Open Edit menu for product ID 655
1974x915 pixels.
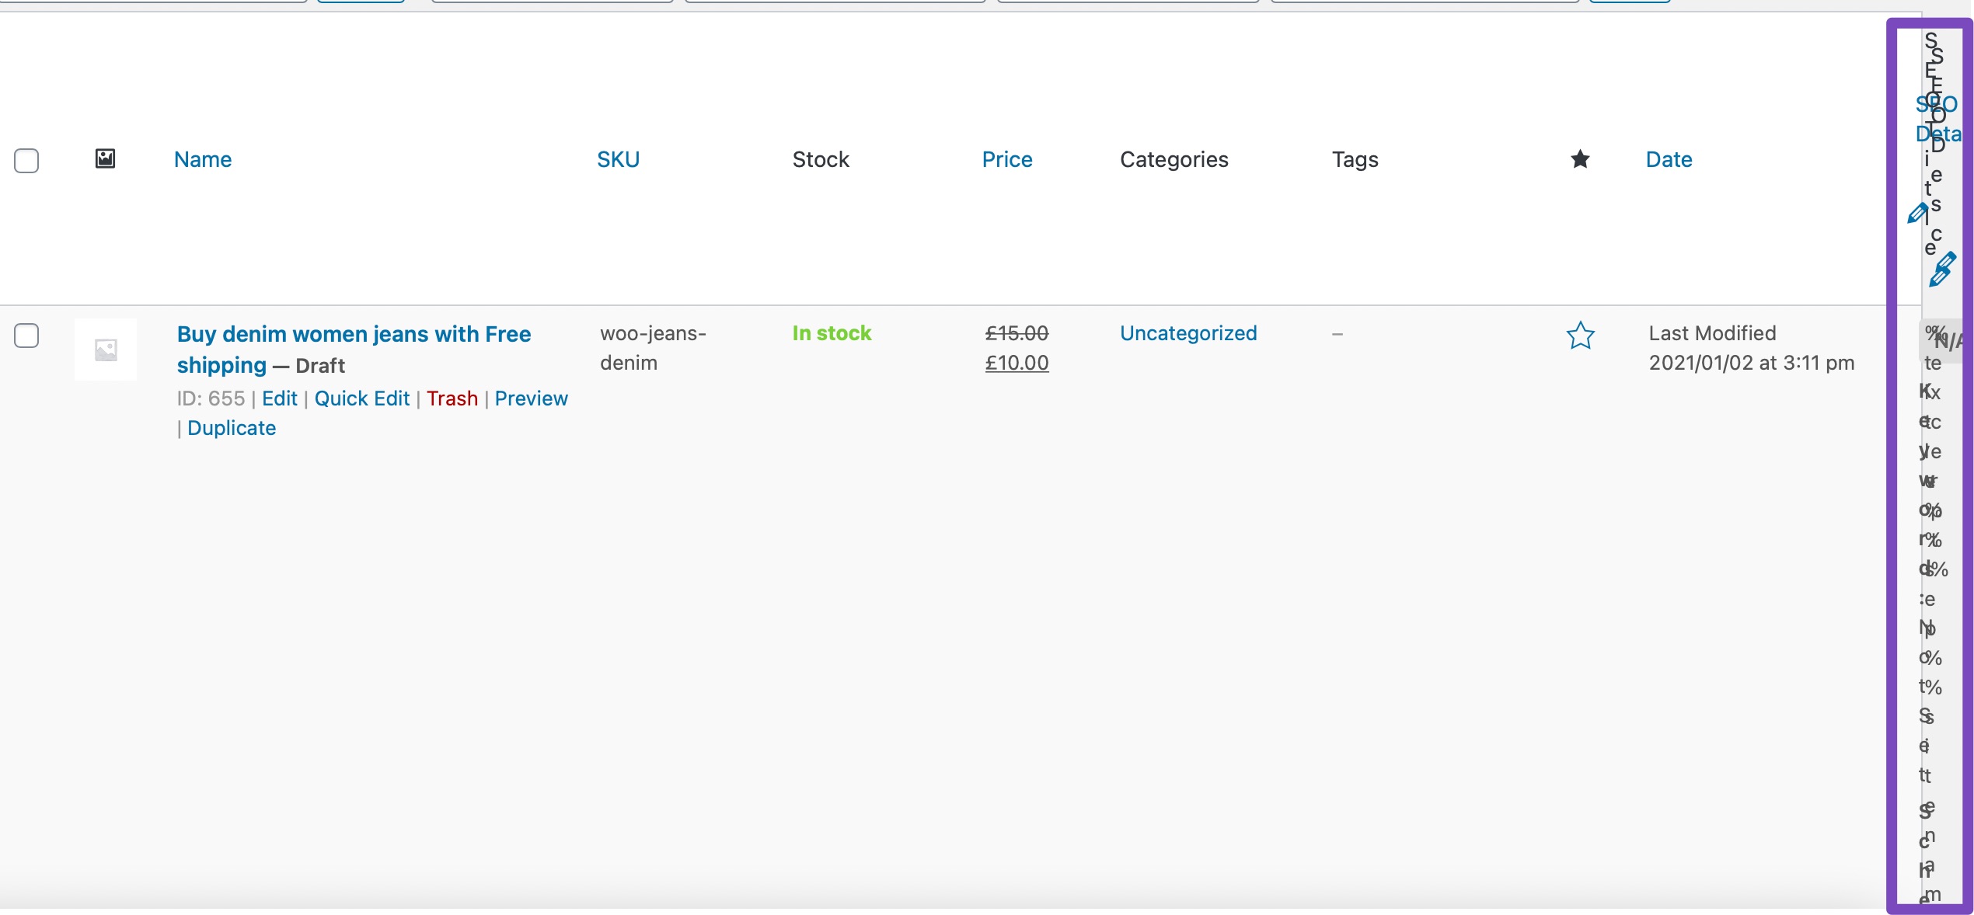point(278,396)
